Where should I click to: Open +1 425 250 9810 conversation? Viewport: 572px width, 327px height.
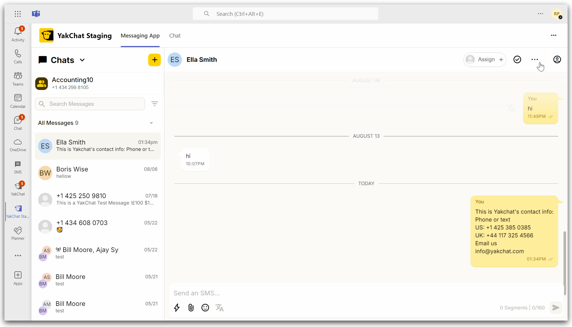pos(98,200)
